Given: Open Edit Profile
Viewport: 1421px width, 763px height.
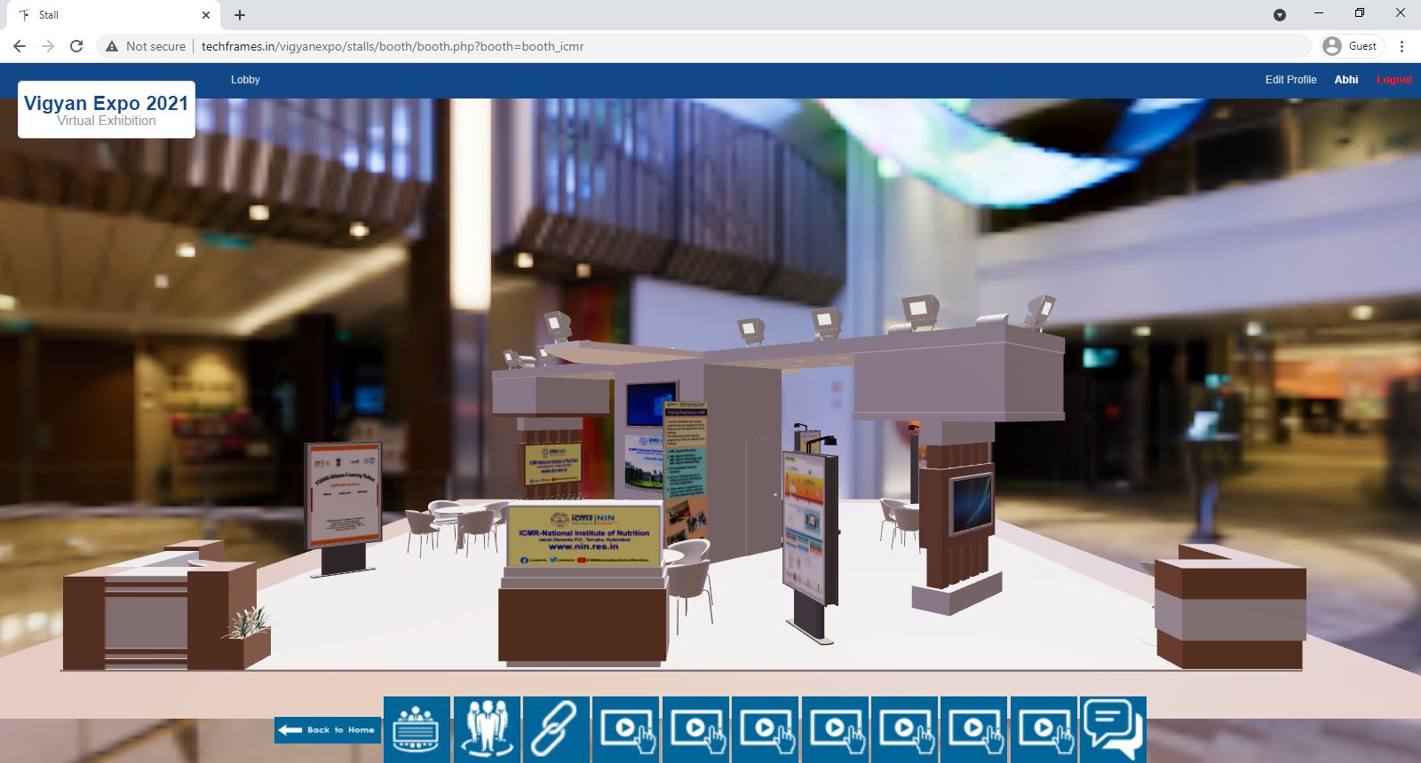Looking at the screenshot, I should tap(1290, 80).
